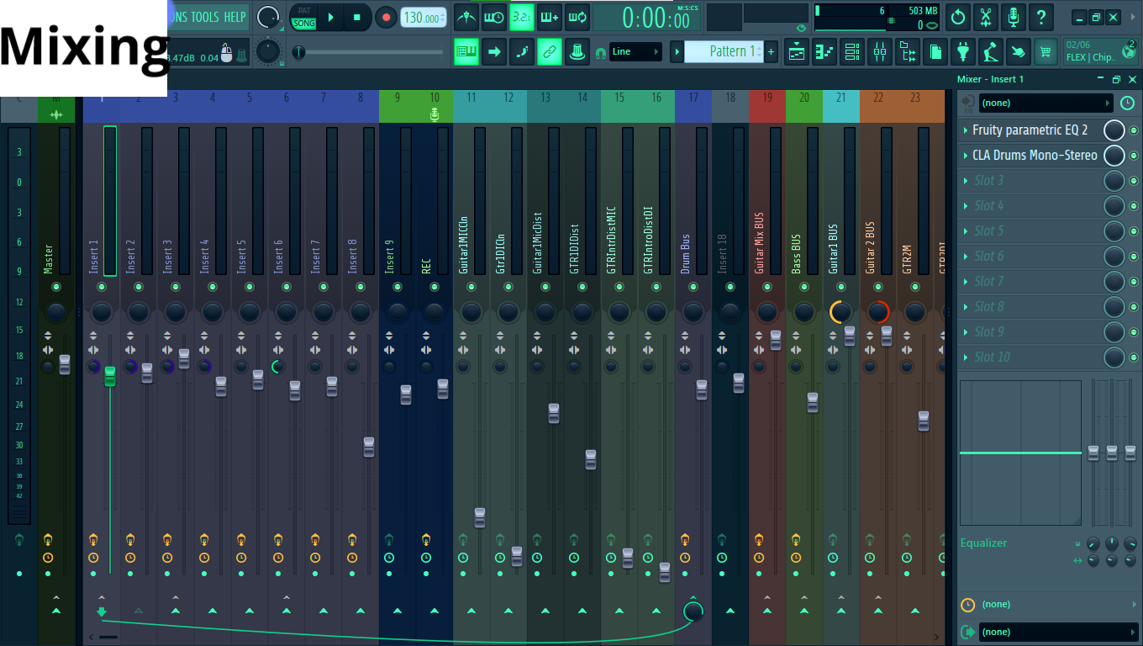Screen dimensions: 1143x646
Task: Disable the Fruity parametric EQ 2 slot
Action: tap(1134, 130)
